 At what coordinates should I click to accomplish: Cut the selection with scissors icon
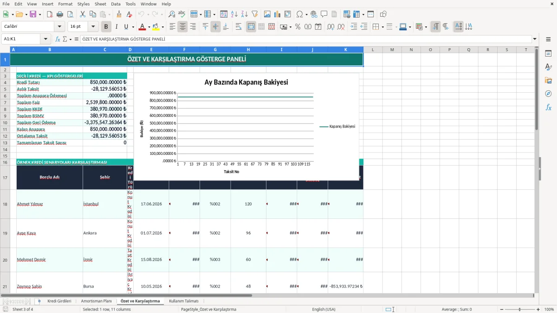(x=83, y=14)
